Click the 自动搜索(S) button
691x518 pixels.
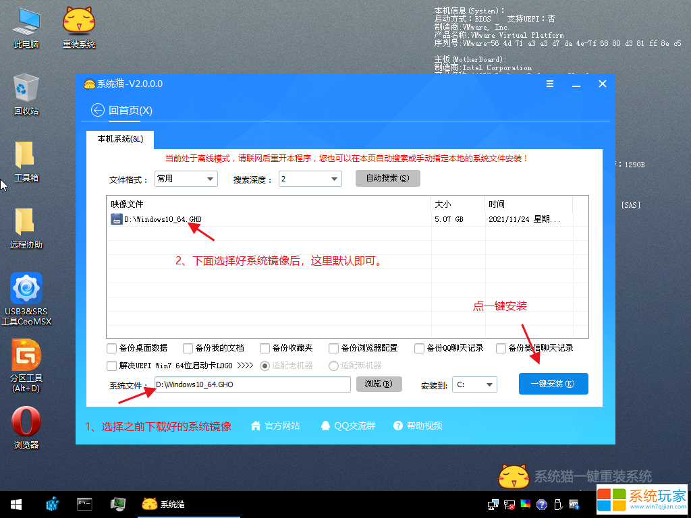coord(388,178)
